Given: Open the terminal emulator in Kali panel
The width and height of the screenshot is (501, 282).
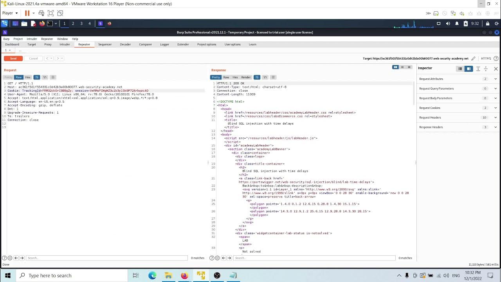Looking at the screenshot, I should pos(50,23).
